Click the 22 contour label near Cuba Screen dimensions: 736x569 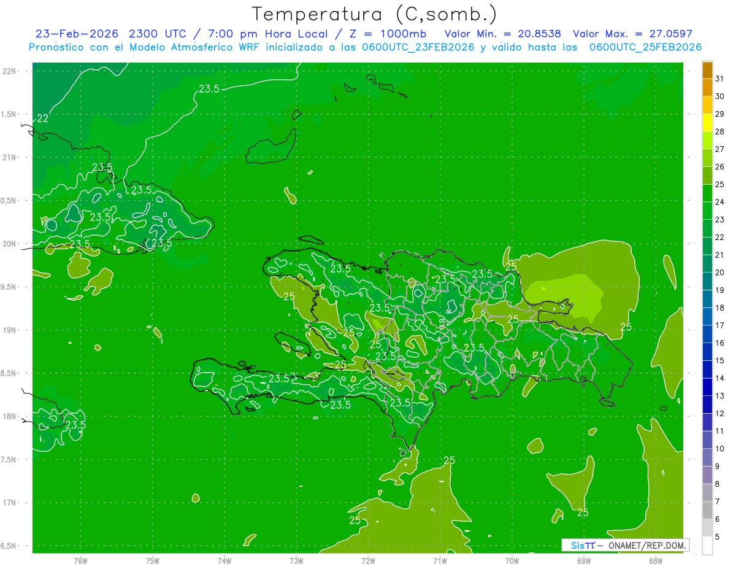coord(43,118)
